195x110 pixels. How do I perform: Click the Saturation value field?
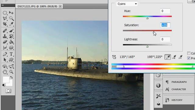[165, 25]
